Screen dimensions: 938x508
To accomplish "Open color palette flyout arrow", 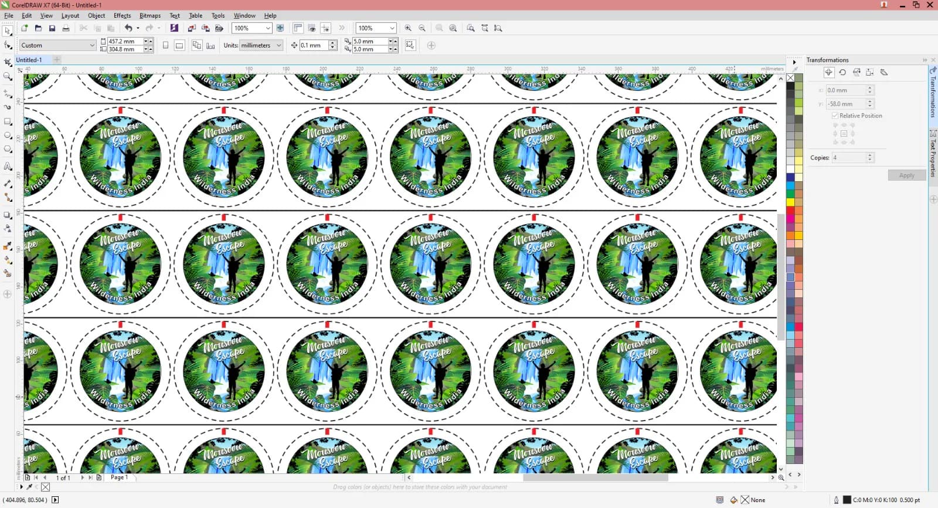I will [794, 61].
